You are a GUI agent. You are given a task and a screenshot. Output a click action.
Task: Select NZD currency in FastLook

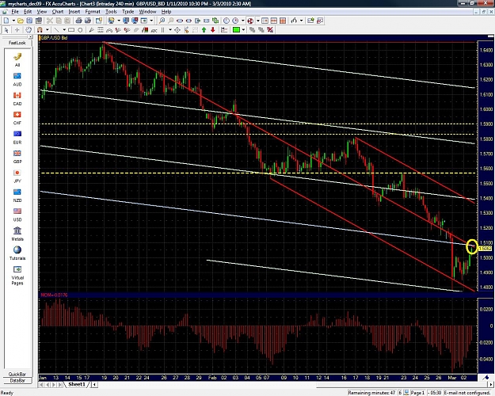[x=17, y=195]
